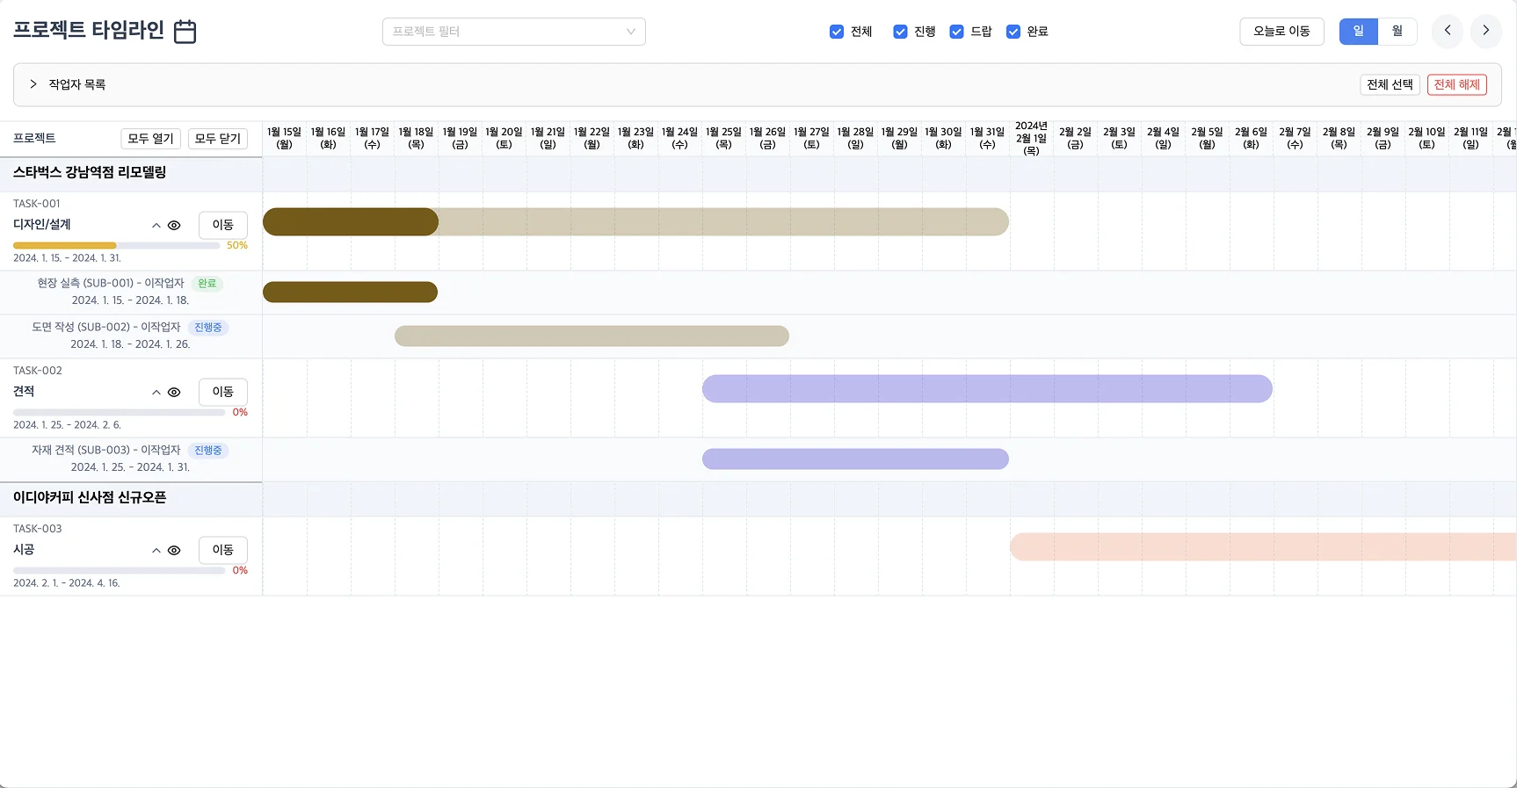1517x788 pixels.
Task: Collapse subtasks of 디자인/설계 with chevron
Action: click(x=156, y=226)
